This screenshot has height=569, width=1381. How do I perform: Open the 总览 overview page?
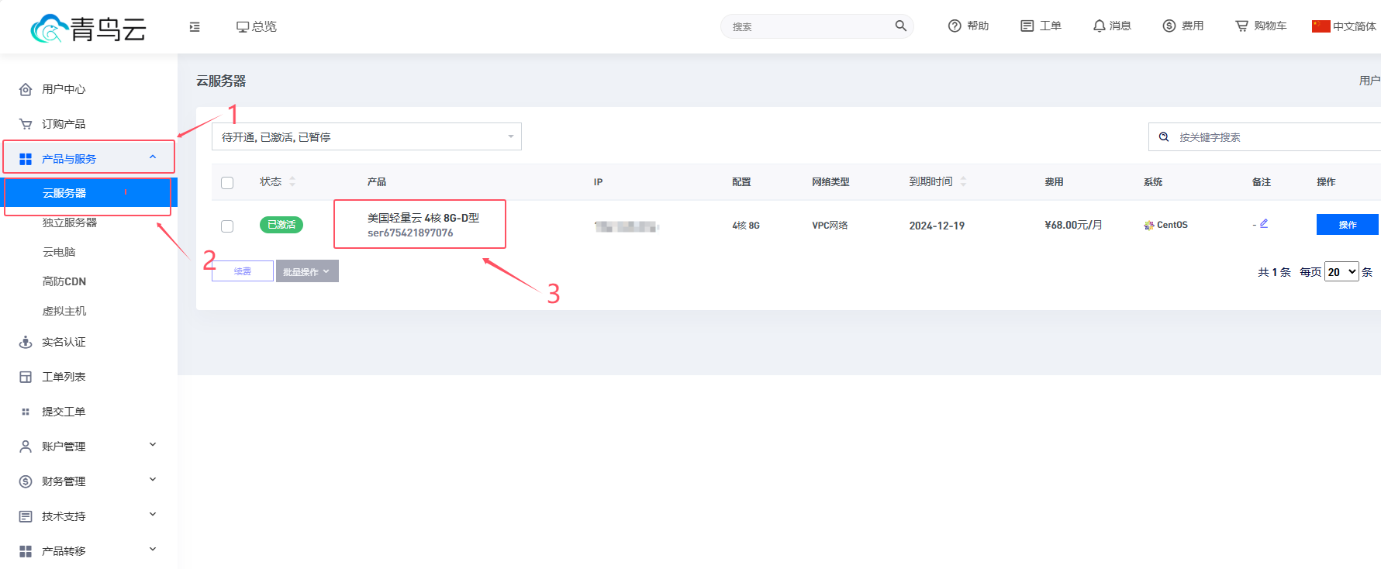click(x=257, y=26)
